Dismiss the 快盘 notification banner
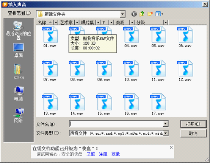 pos(171,147)
